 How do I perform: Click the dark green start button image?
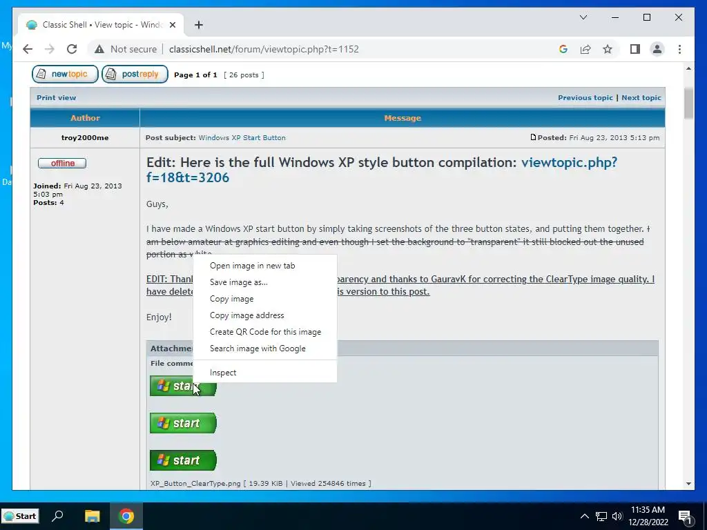[x=183, y=460]
